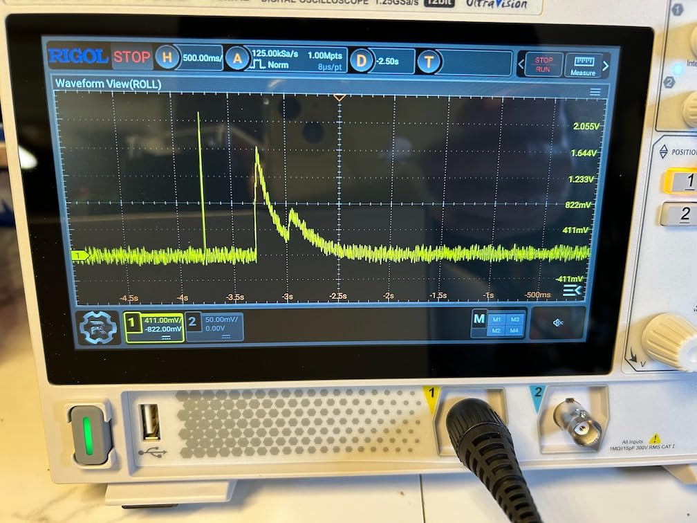The width and height of the screenshot is (697, 523).
Task: Open the Acquisition (A) settings
Action: click(238, 59)
